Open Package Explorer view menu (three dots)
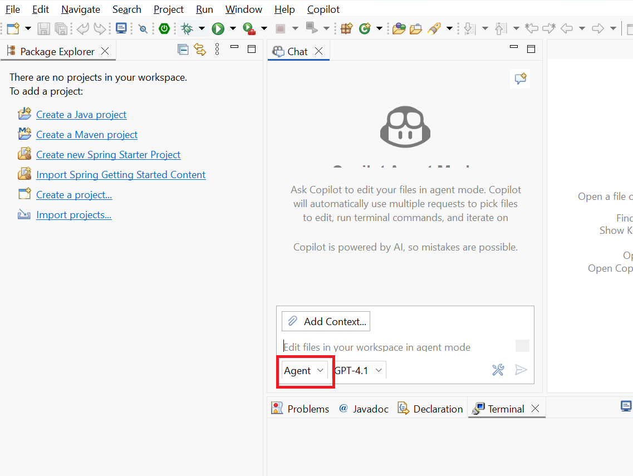 click(x=217, y=49)
